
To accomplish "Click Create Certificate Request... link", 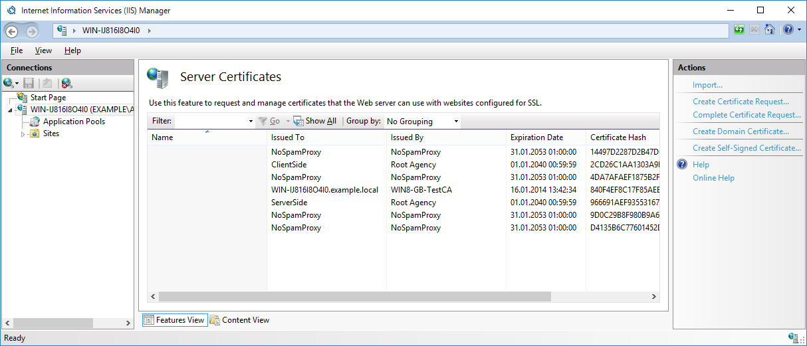I will click(741, 102).
